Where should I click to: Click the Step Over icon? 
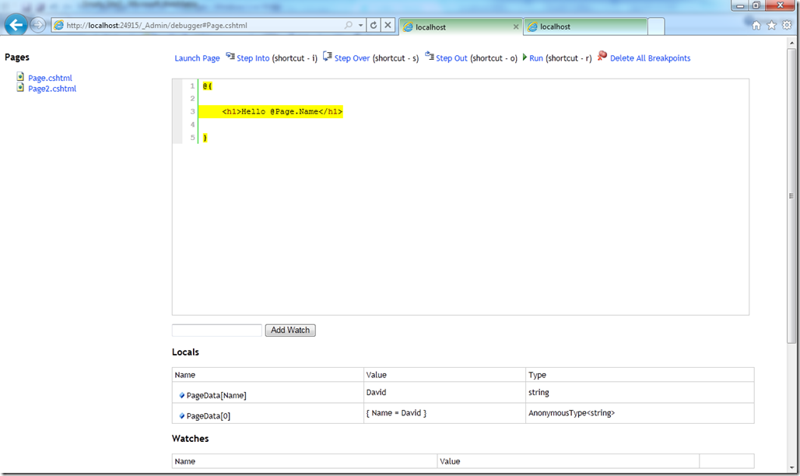328,56
